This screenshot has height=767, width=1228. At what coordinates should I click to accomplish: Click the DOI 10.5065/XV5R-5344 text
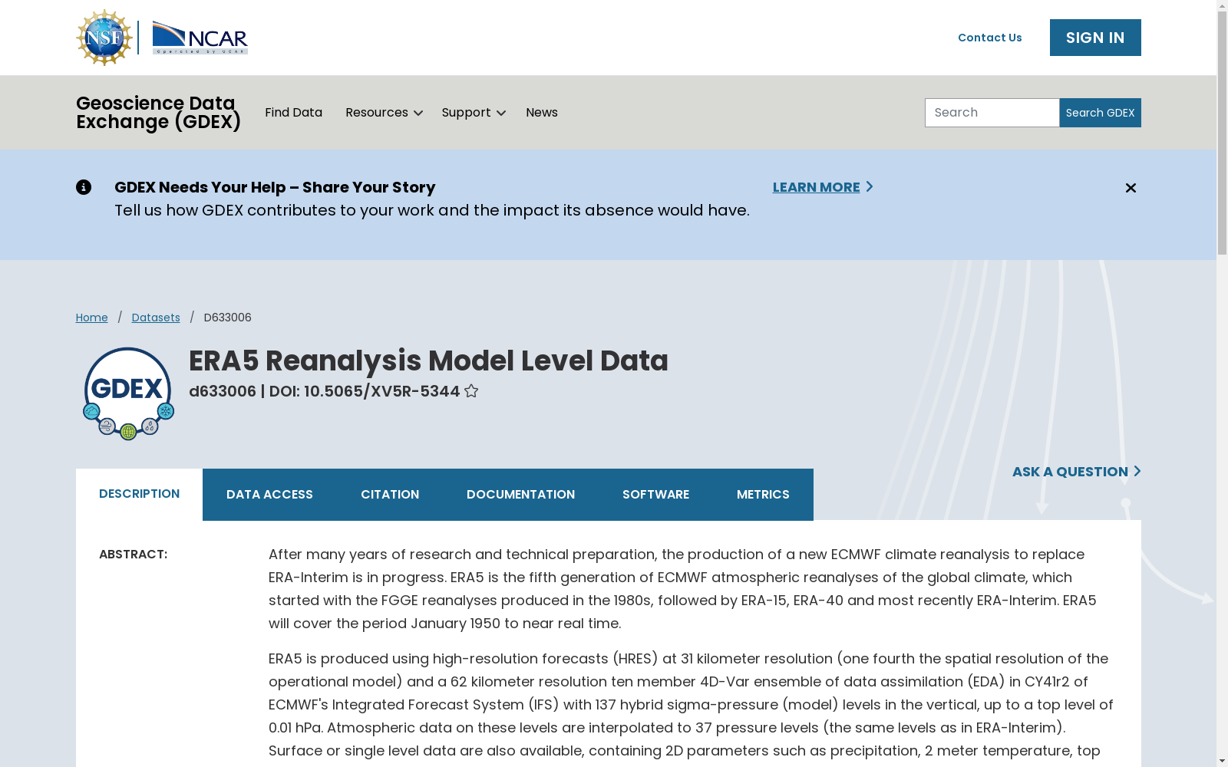(x=365, y=391)
